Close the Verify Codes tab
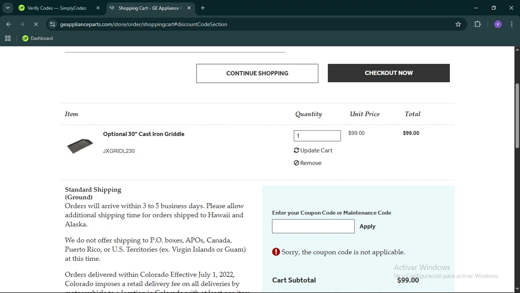The height and width of the screenshot is (293, 520). click(x=98, y=8)
